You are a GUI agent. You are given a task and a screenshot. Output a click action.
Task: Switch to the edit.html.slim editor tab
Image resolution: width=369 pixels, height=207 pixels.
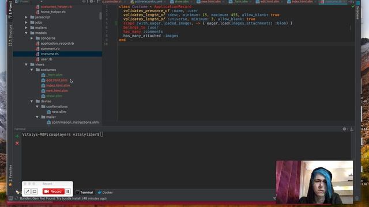(x=269, y=2)
